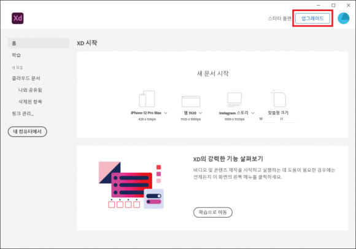Select 홈 in the sidebar

tap(39, 43)
